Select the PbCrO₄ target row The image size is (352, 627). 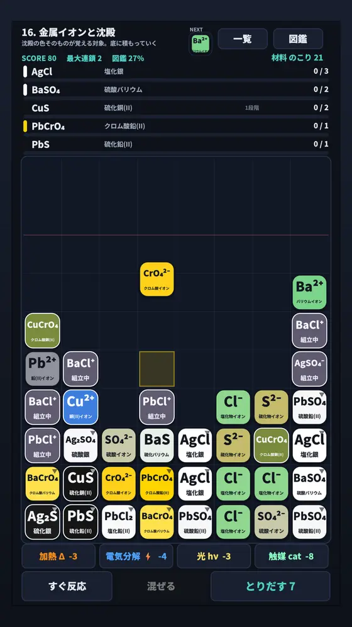(176, 127)
